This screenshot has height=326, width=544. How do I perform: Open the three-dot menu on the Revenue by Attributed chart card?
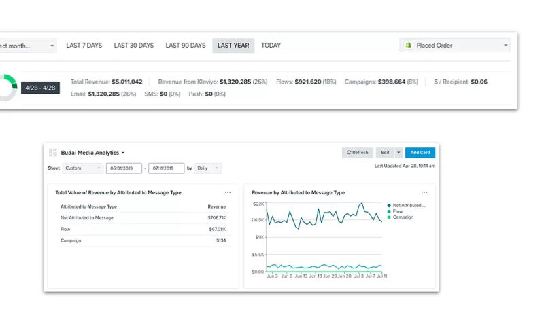point(424,192)
